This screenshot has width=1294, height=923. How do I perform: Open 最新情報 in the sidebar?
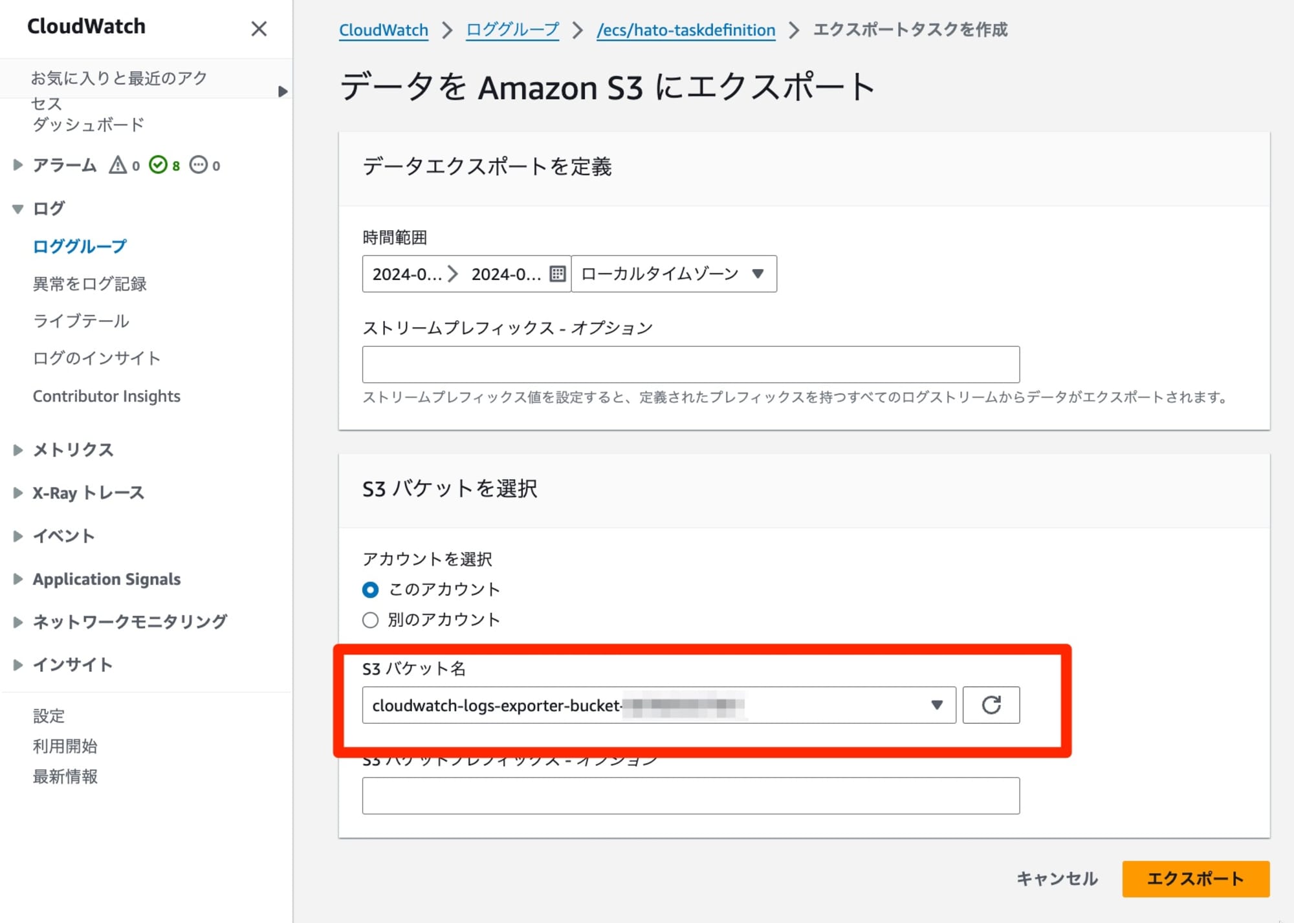click(x=65, y=777)
